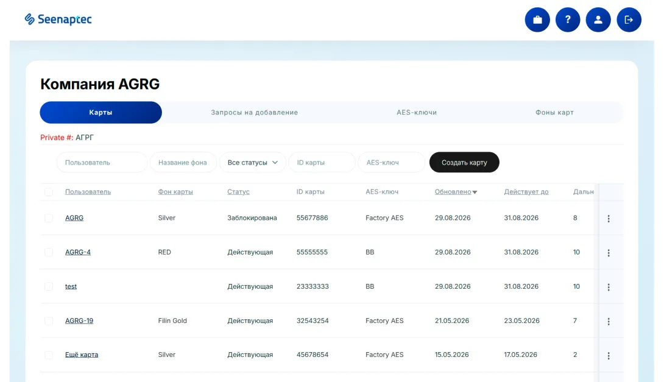
Task: Focus the AES-ключ filter field
Action: (x=391, y=162)
